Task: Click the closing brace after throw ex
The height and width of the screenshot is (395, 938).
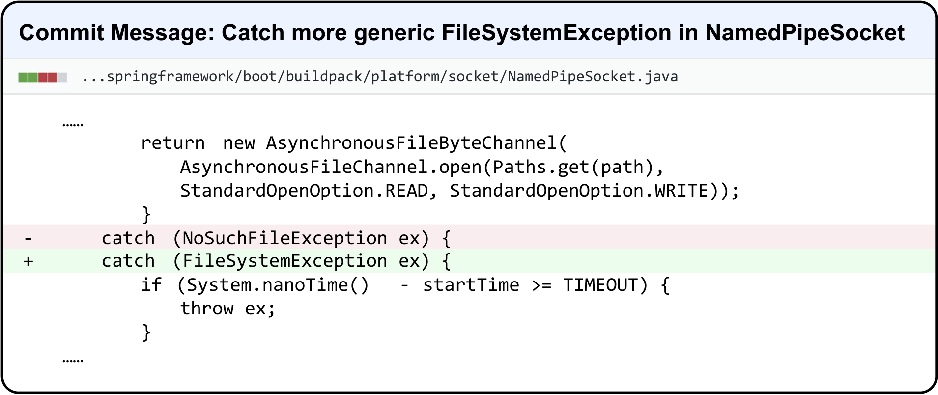Action: 146,333
